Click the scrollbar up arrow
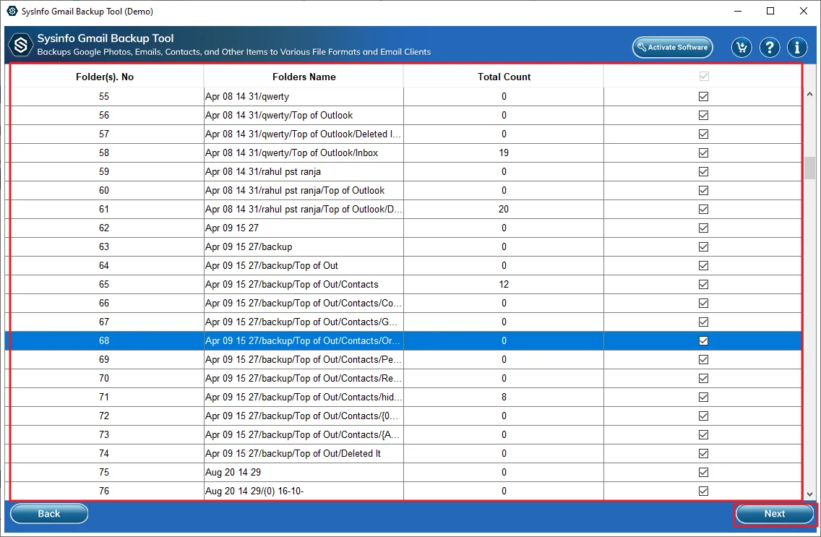821x537 pixels. point(810,94)
